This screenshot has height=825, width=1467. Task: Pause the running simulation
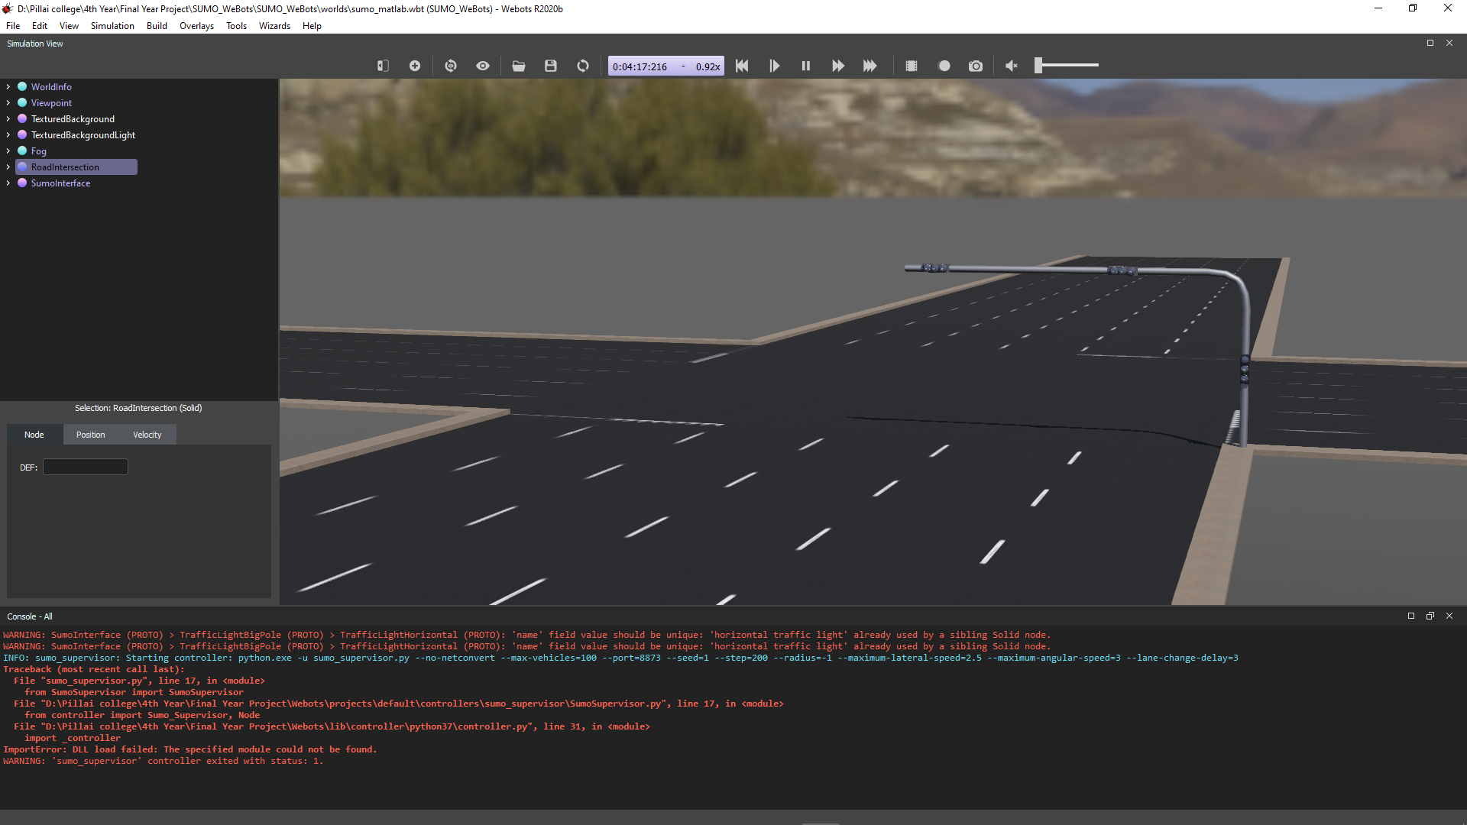805,66
